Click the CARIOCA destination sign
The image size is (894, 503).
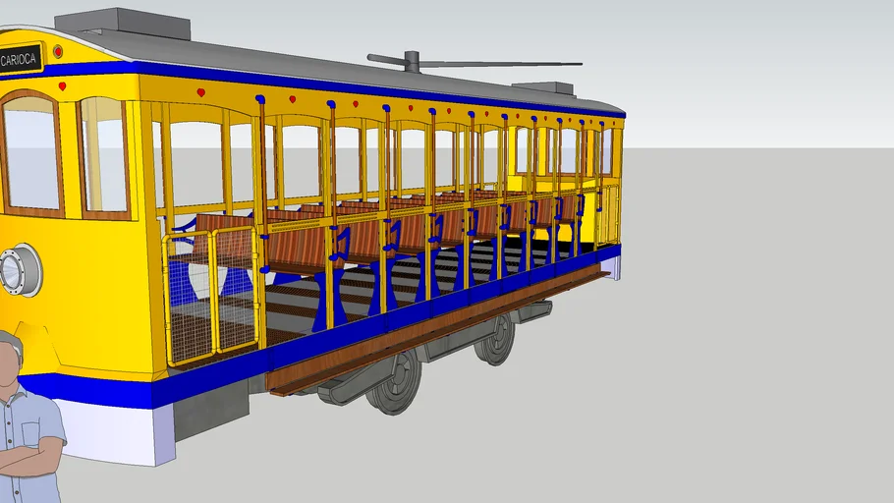pos(20,59)
